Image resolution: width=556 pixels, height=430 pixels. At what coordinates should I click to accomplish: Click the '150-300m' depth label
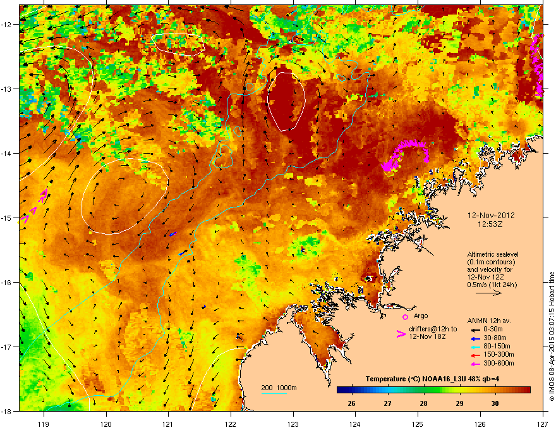[499, 354]
